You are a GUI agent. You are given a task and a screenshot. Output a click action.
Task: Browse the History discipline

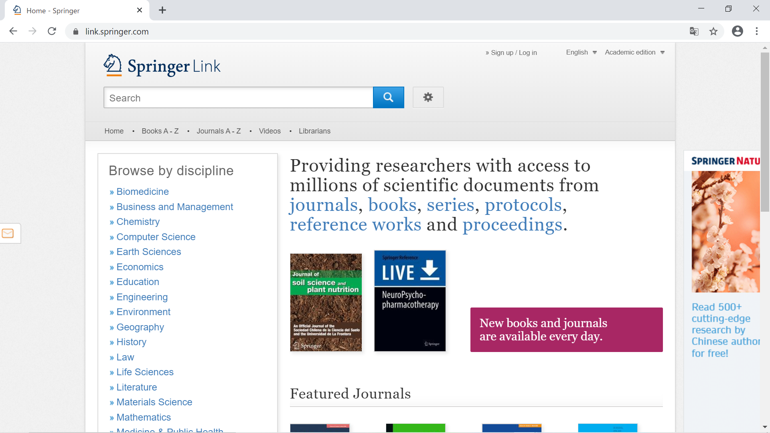pyautogui.click(x=131, y=342)
